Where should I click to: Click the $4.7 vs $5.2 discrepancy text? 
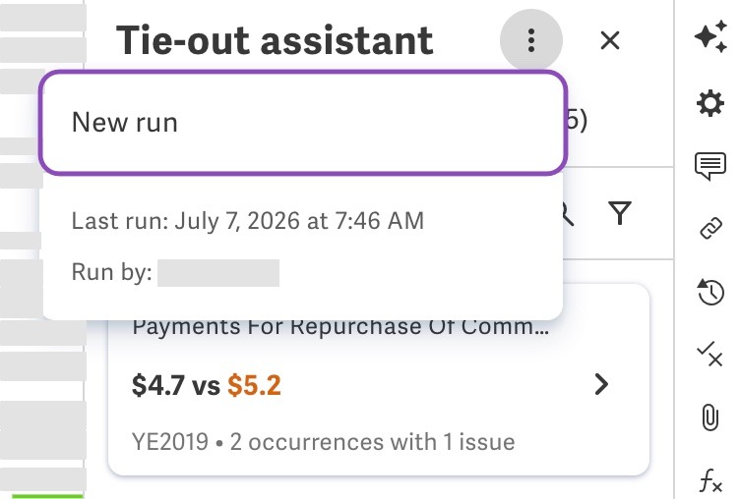pos(207,385)
